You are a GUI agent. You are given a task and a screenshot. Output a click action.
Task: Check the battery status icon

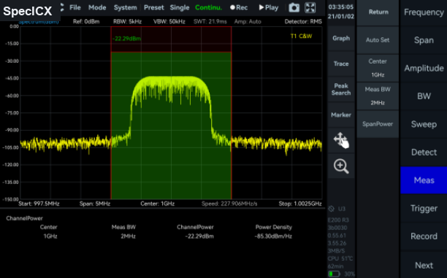(334, 274)
